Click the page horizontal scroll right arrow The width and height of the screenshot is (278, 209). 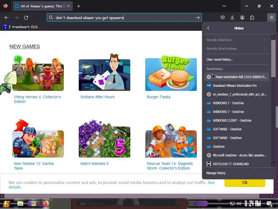271,196
